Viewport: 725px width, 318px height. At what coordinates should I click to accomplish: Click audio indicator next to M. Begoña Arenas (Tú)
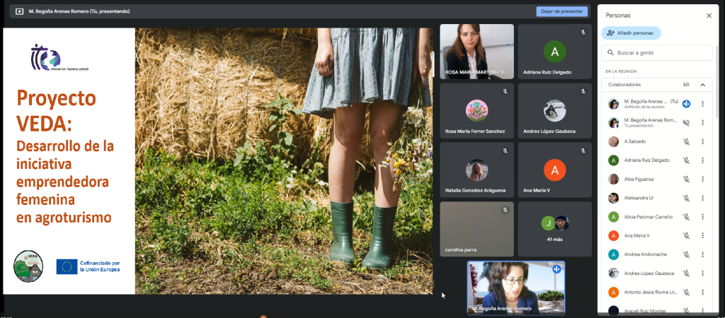(686, 104)
